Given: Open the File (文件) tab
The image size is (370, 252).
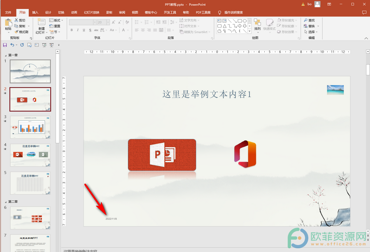Looking at the screenshot, I should point(8,12).
